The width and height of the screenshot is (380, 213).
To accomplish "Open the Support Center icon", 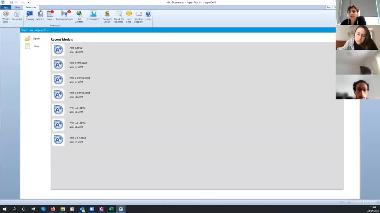I will point(107,17).
